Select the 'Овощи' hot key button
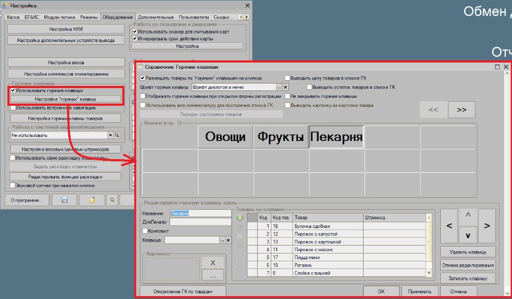 coord(225,137)
